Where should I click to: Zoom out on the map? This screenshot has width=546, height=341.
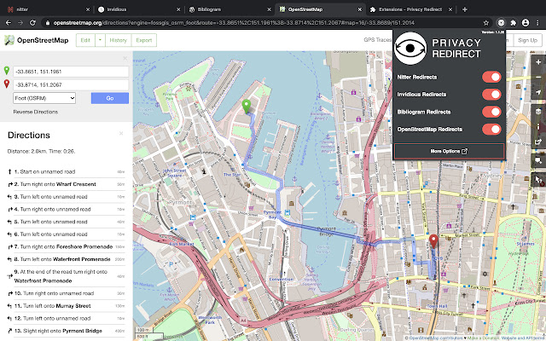click(x=537, y=78)
